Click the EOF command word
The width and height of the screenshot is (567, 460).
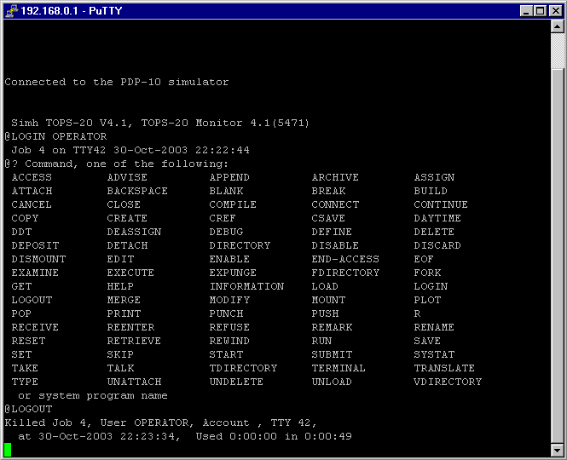pyautogui.click(x=424, y=259)
